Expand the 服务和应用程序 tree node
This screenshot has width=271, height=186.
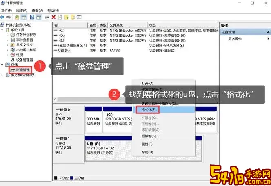point(2,75)
